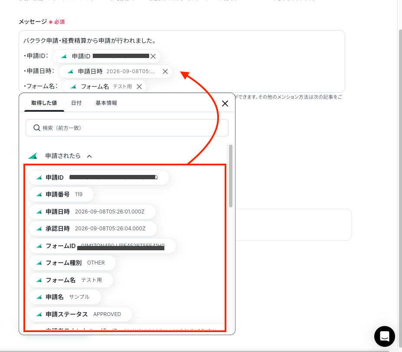Click the popup list scrollbar thumb
The width and height of the screenshot is (402, 352).
click(x=231, y=176)
